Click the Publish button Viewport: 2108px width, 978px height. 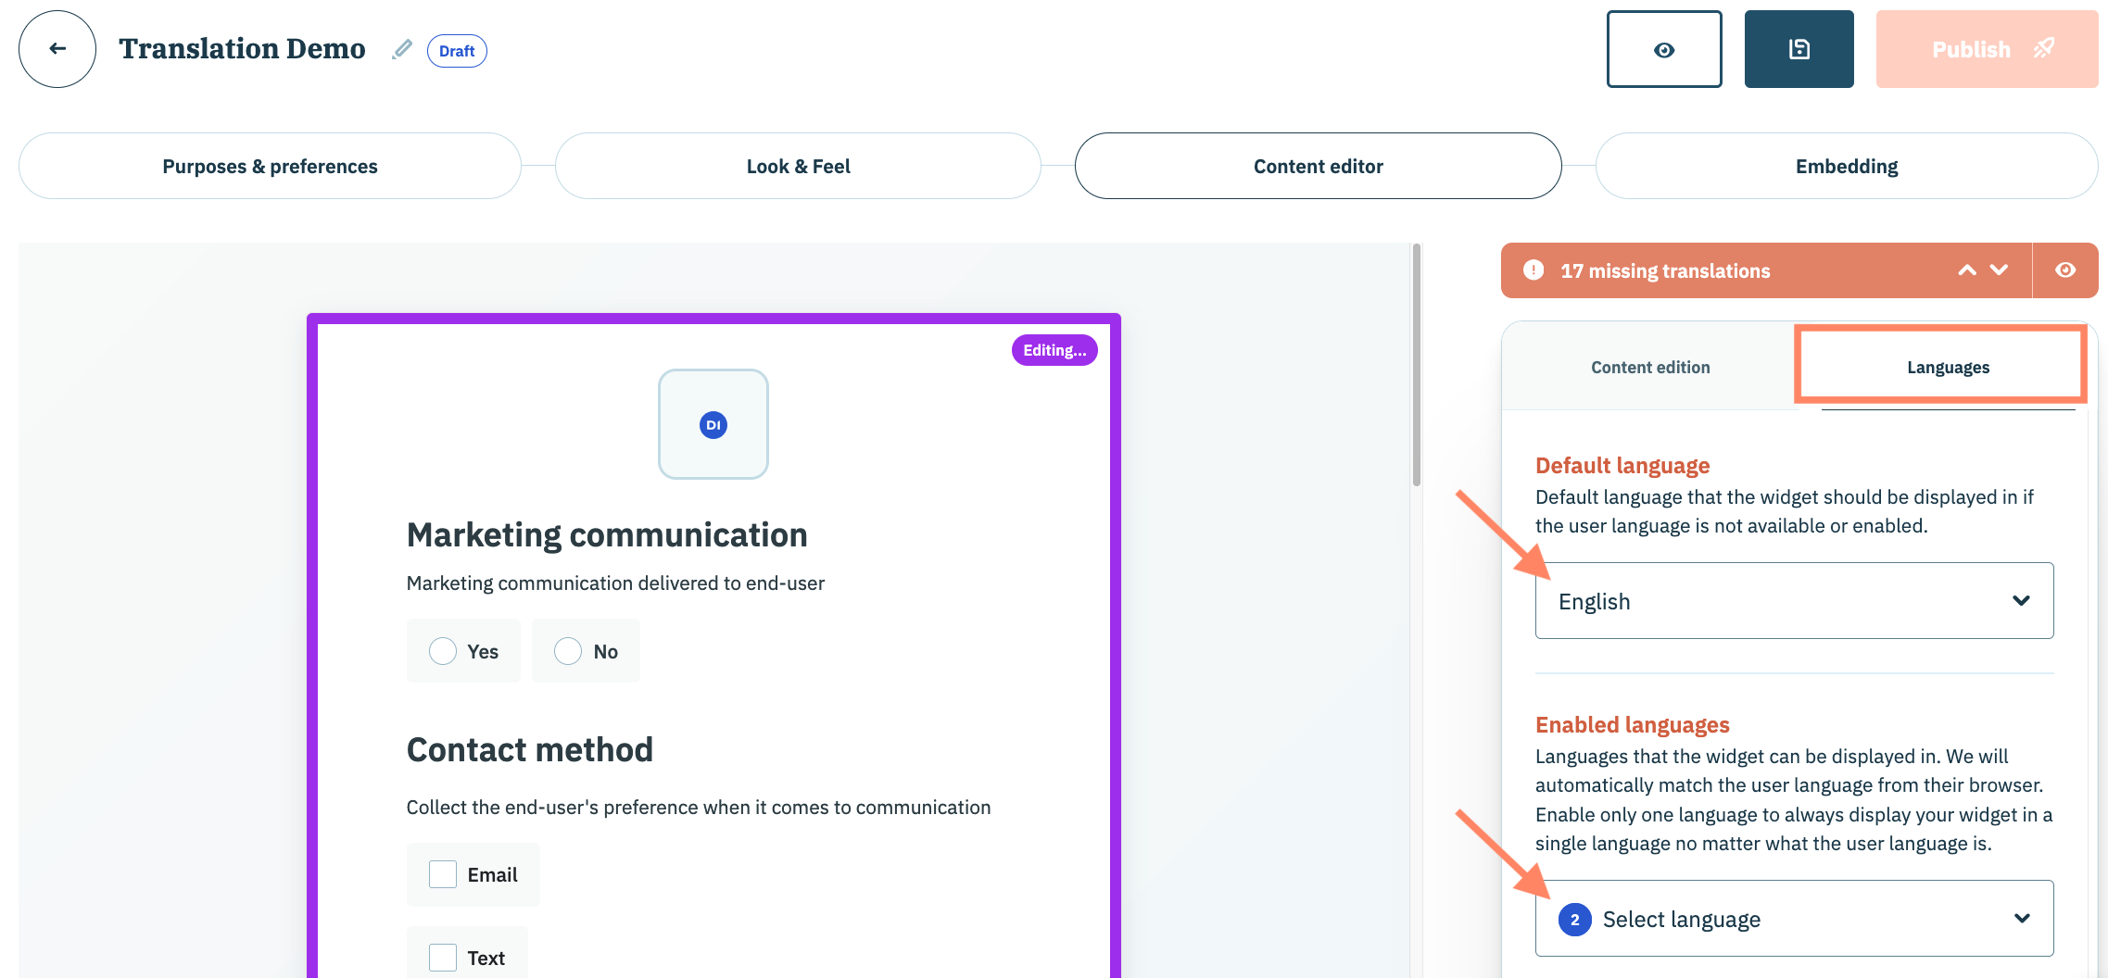point(1987,50)
